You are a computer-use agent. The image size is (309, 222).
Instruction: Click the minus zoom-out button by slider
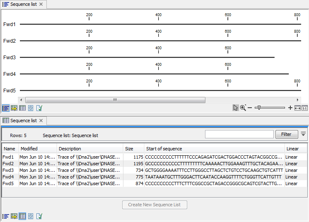click(250, 108)
